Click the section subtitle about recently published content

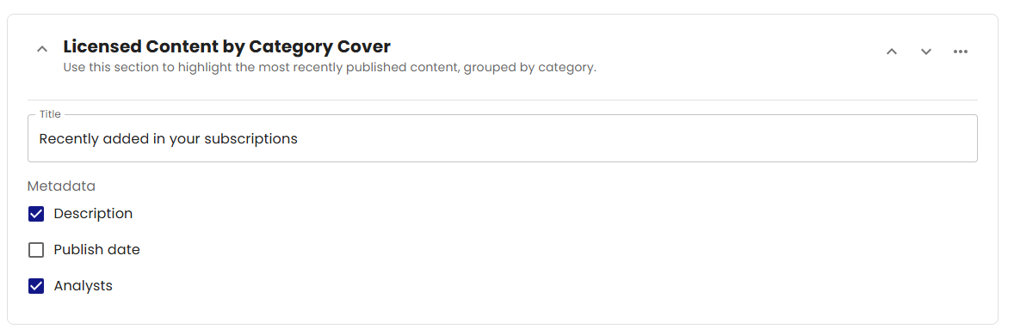click(x=330, y=67)
